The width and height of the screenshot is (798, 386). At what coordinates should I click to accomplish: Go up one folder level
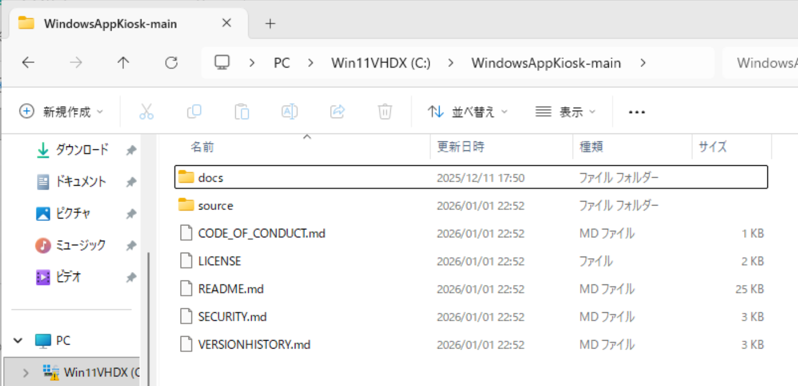[x=123, y=63]
